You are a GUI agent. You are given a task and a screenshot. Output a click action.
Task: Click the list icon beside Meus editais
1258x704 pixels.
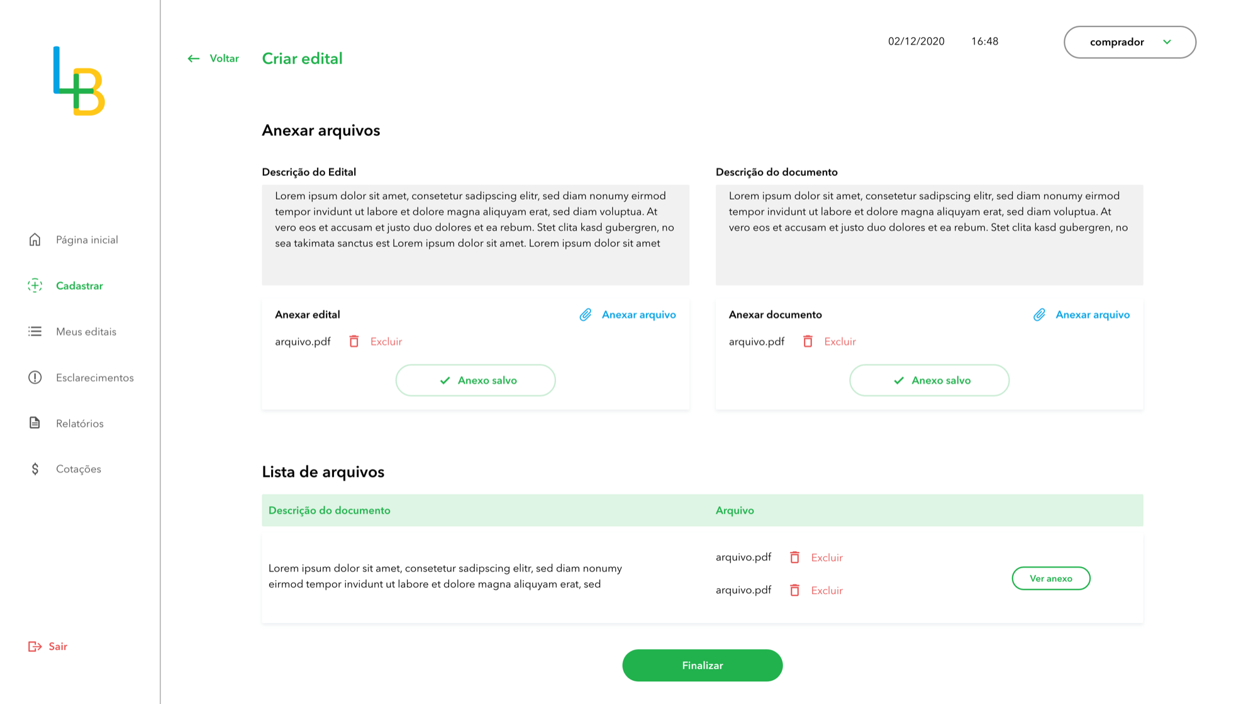pyautogui.click(x=35, y=331)
